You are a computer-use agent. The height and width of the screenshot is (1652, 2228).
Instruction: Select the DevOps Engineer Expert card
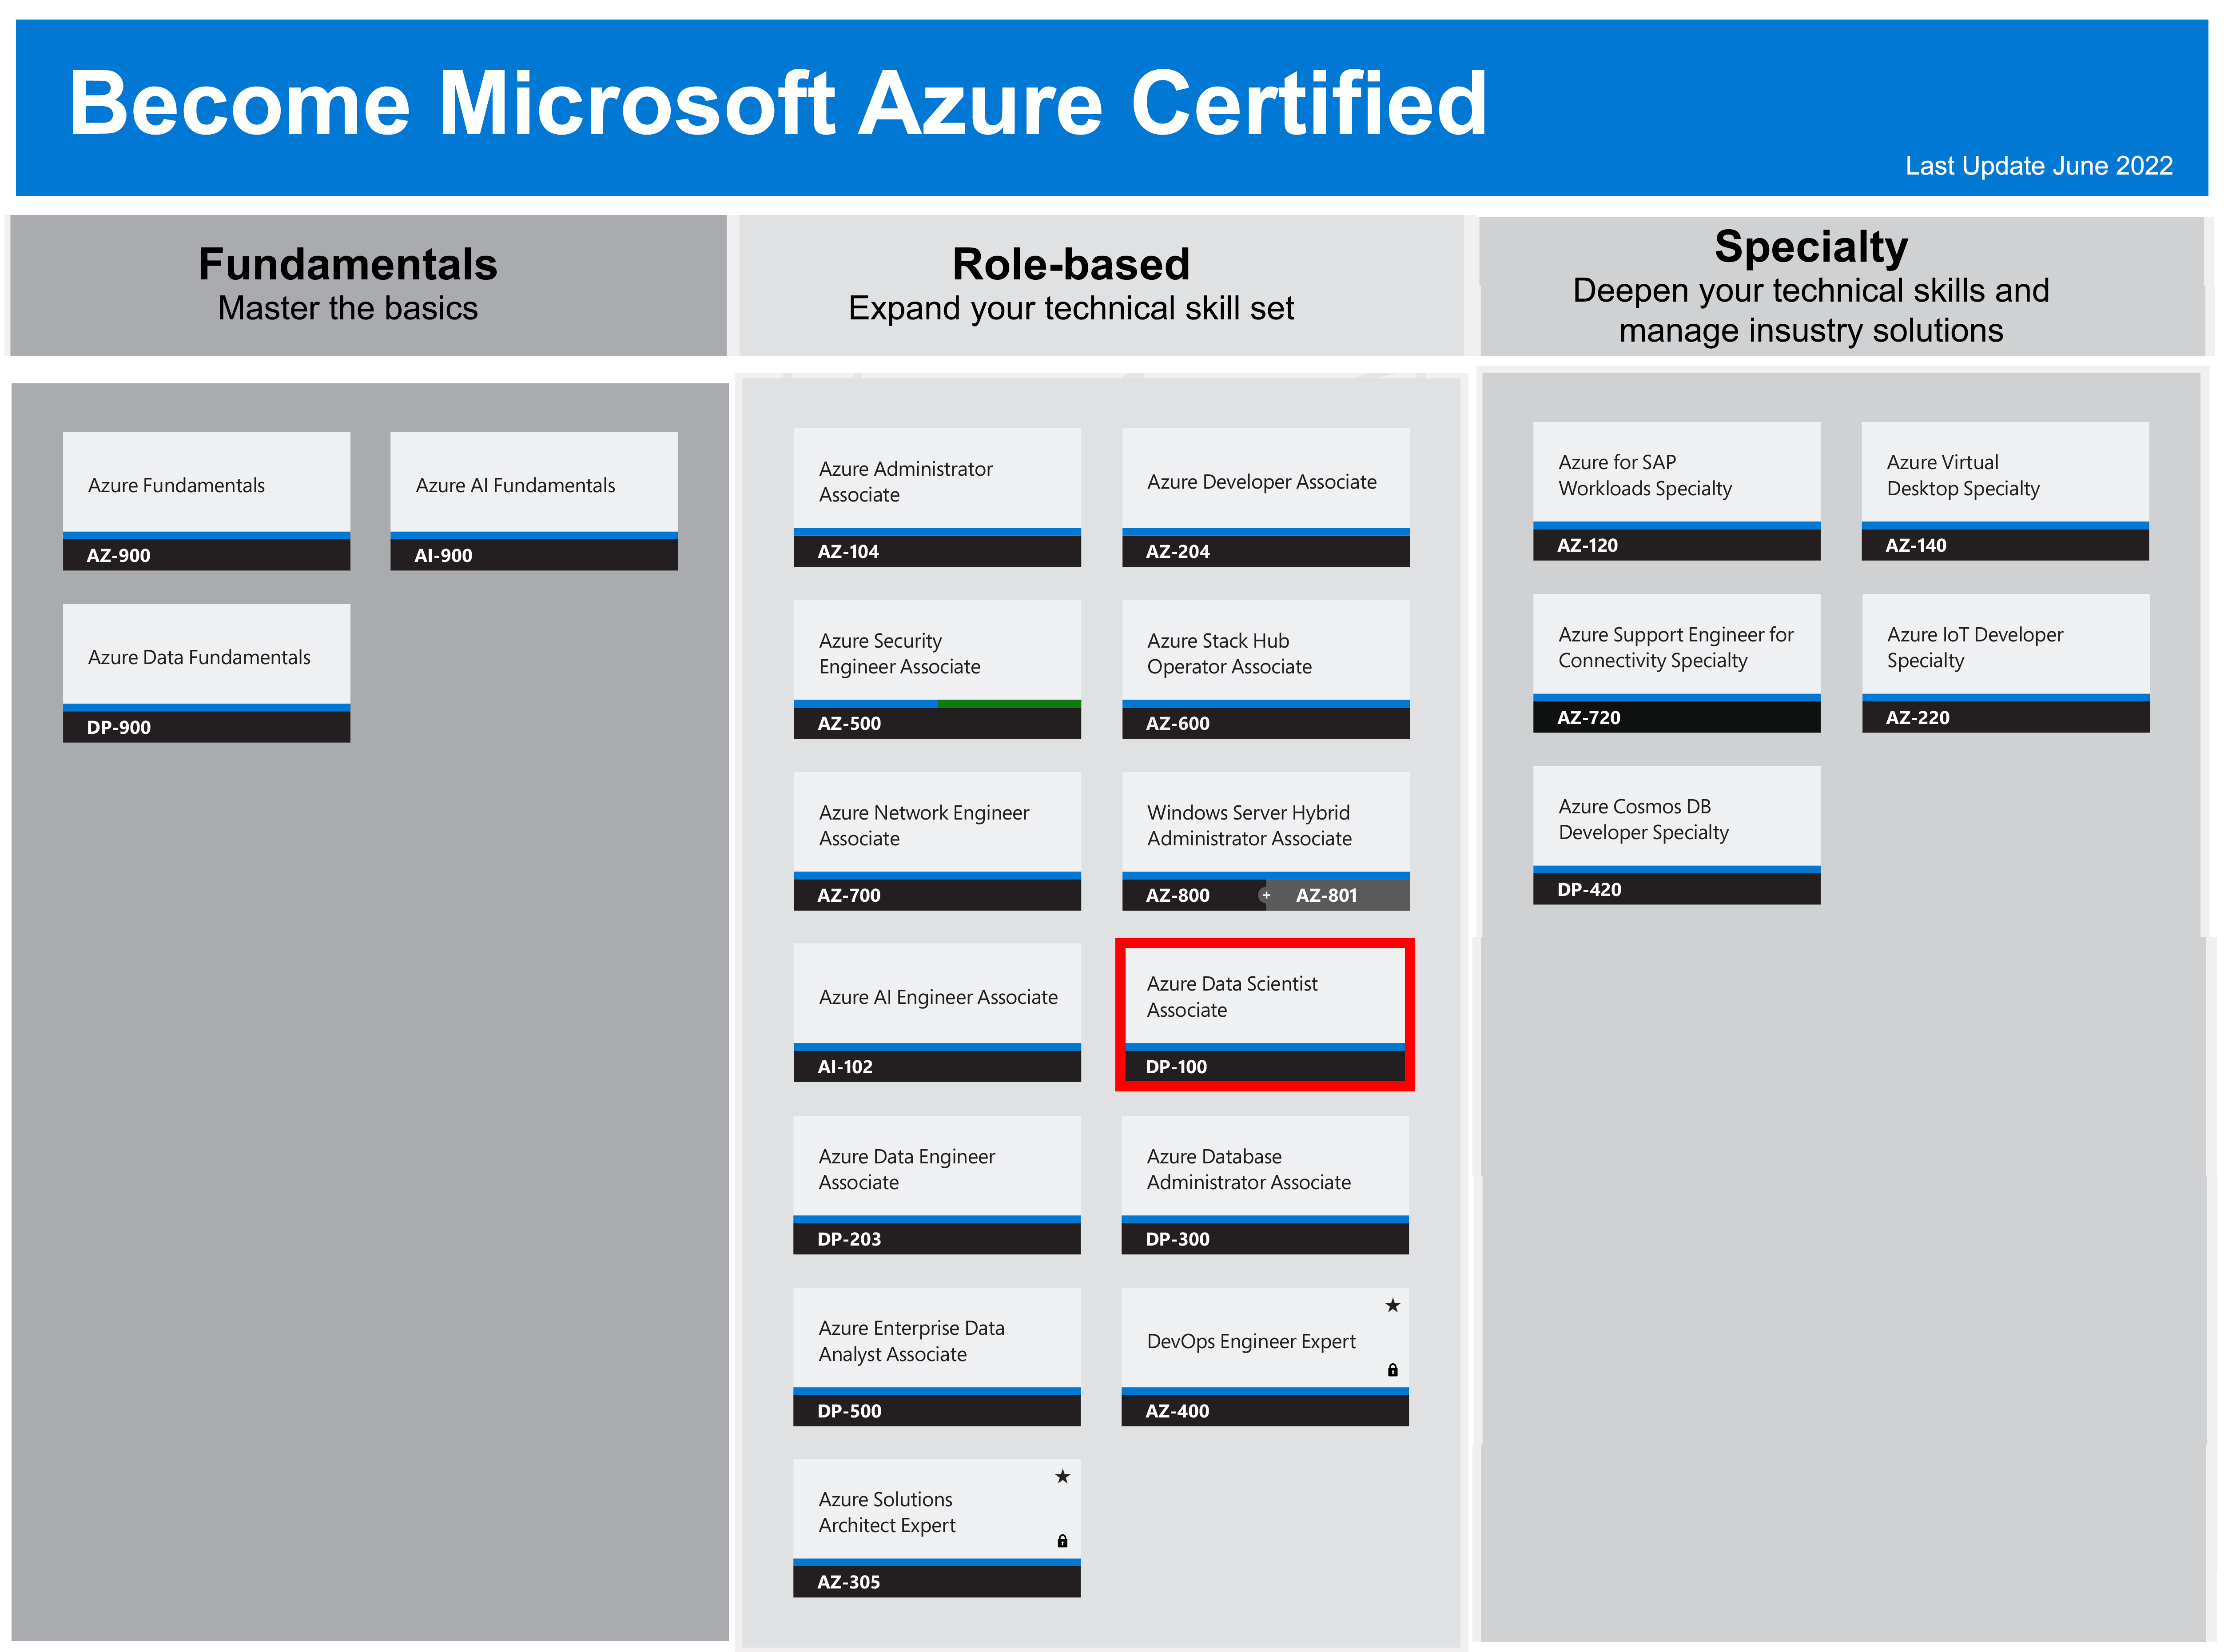pyautogui.click(x=1265, y=1357)
